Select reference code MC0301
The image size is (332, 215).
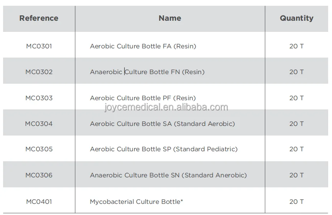pyautogui.click(x=39, y=46)
